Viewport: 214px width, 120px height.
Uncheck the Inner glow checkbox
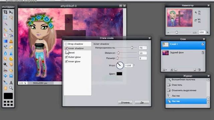(x=66, y=61)
